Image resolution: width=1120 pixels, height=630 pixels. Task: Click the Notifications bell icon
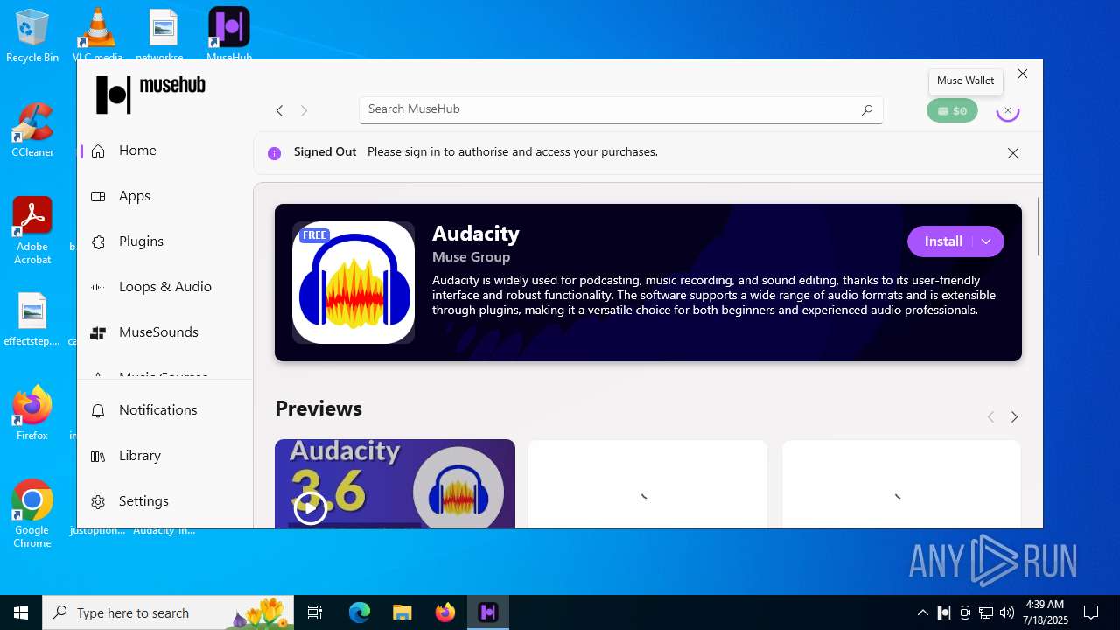[x=98, y=410]
